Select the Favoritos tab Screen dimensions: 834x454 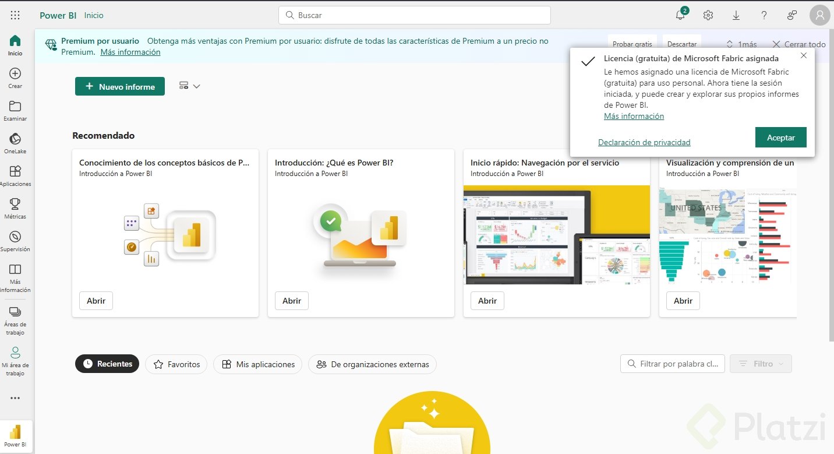pos(176,364)
